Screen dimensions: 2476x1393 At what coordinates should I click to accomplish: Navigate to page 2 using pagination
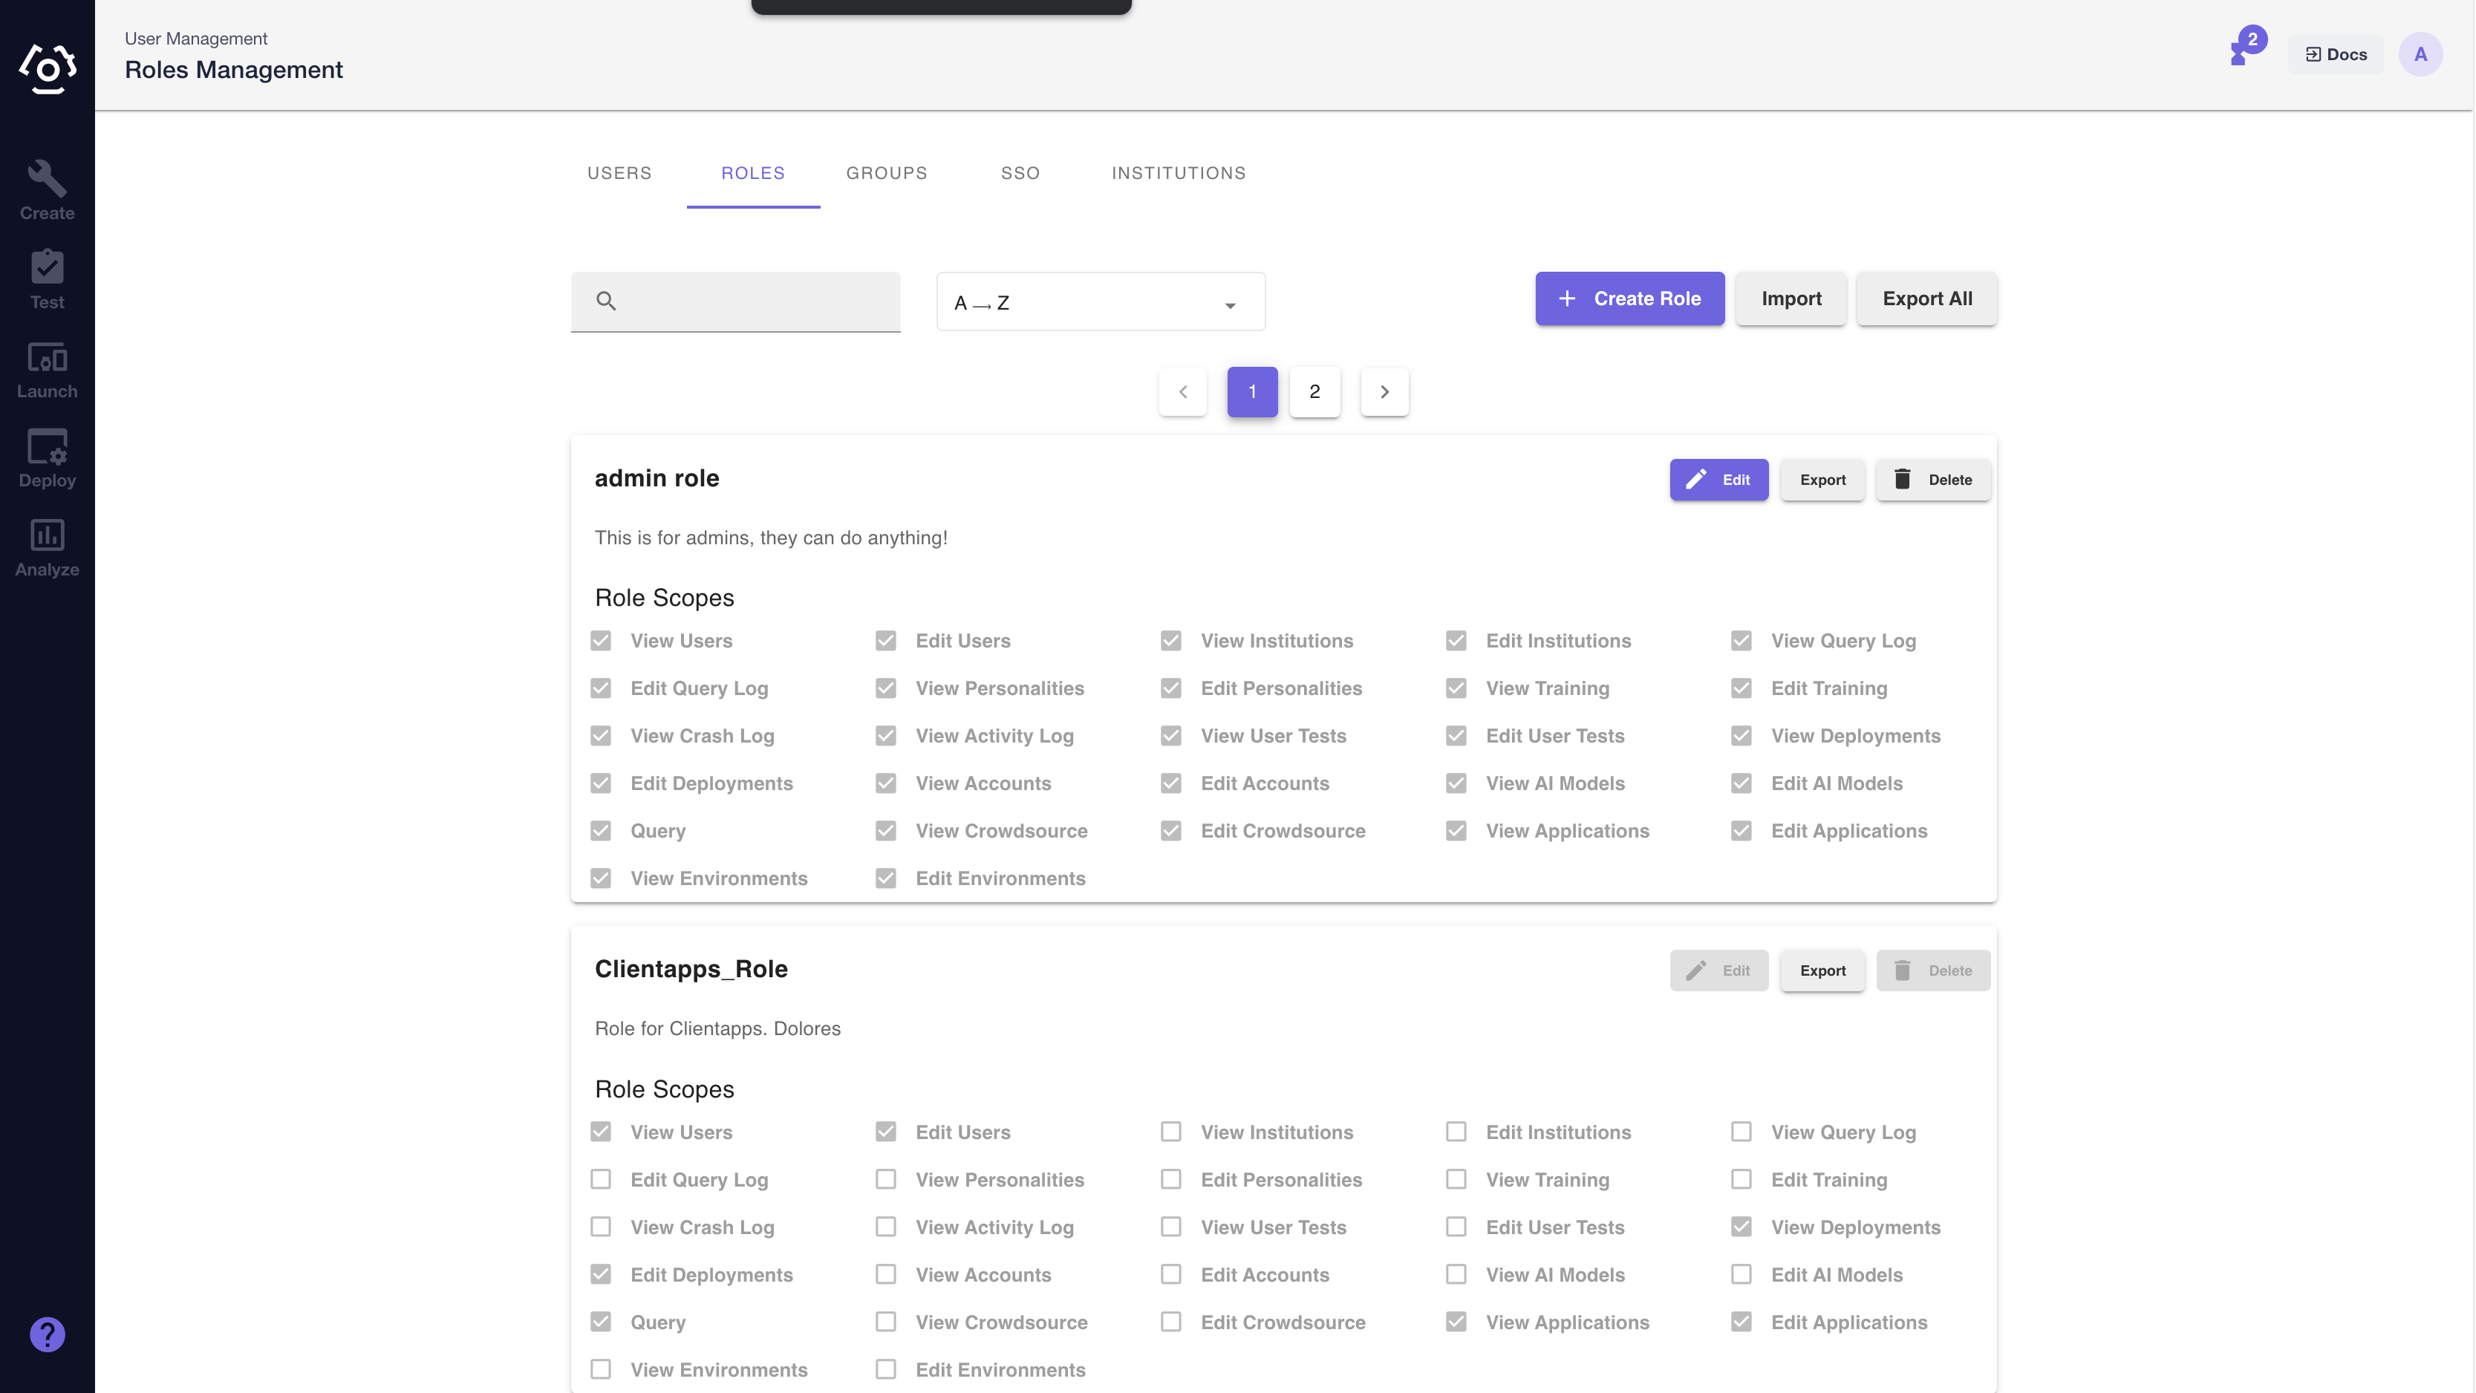pos(1314,391)
